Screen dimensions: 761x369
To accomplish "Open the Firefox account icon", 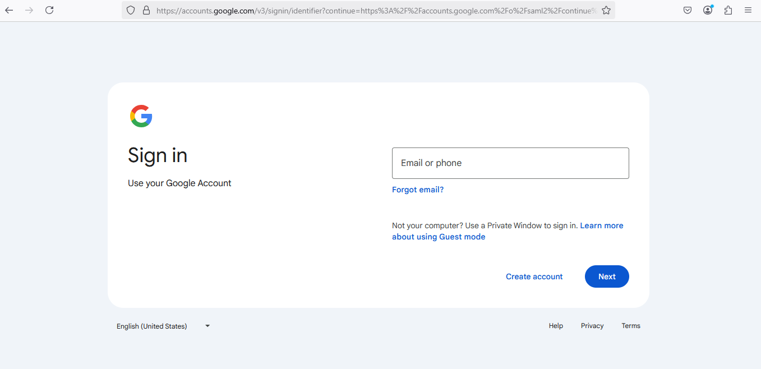I will pyautogui.click(x=708, y=10).
